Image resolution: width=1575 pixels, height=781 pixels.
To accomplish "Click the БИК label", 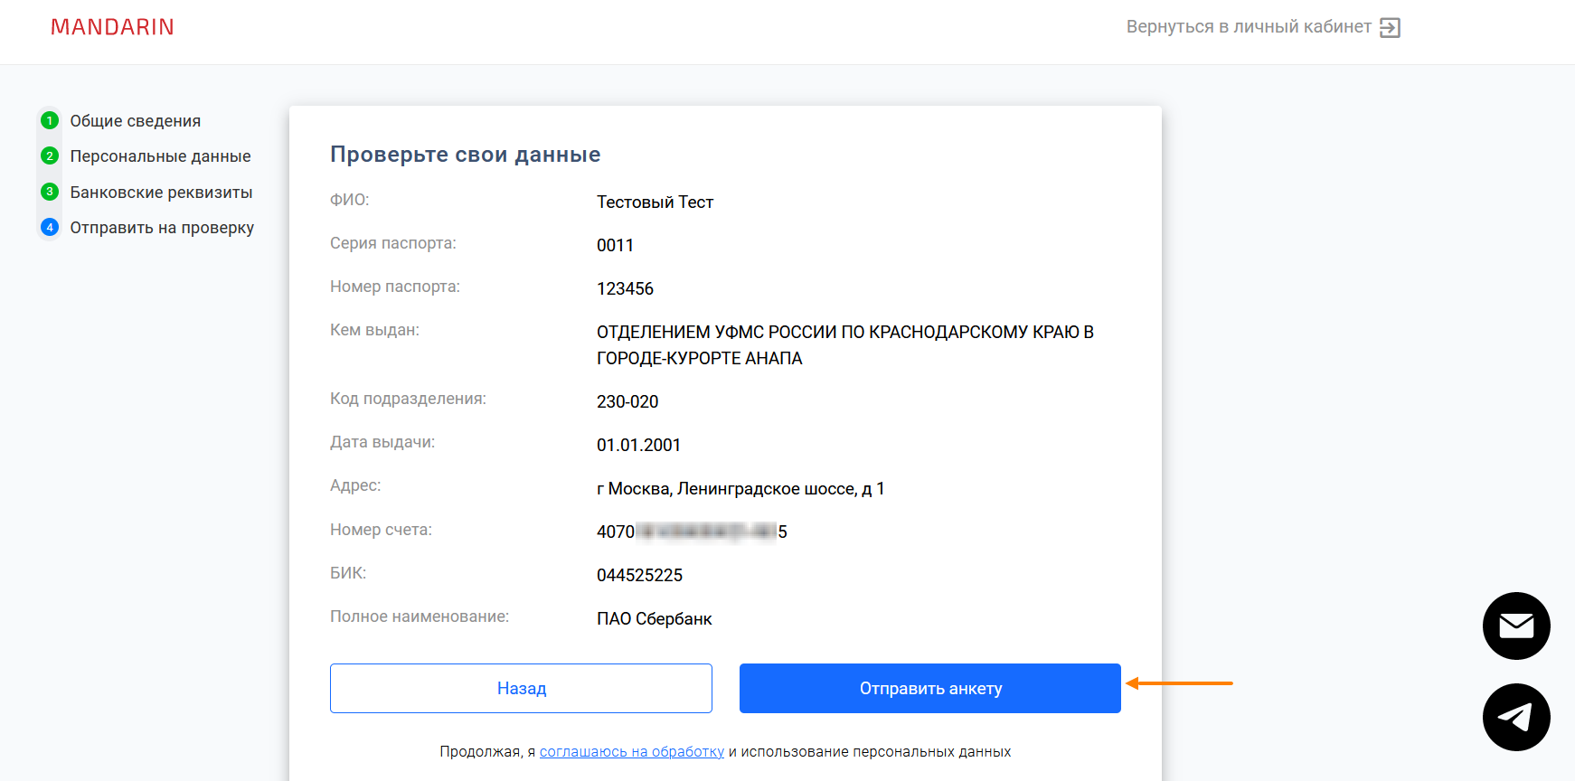I will tap(348, 573).
